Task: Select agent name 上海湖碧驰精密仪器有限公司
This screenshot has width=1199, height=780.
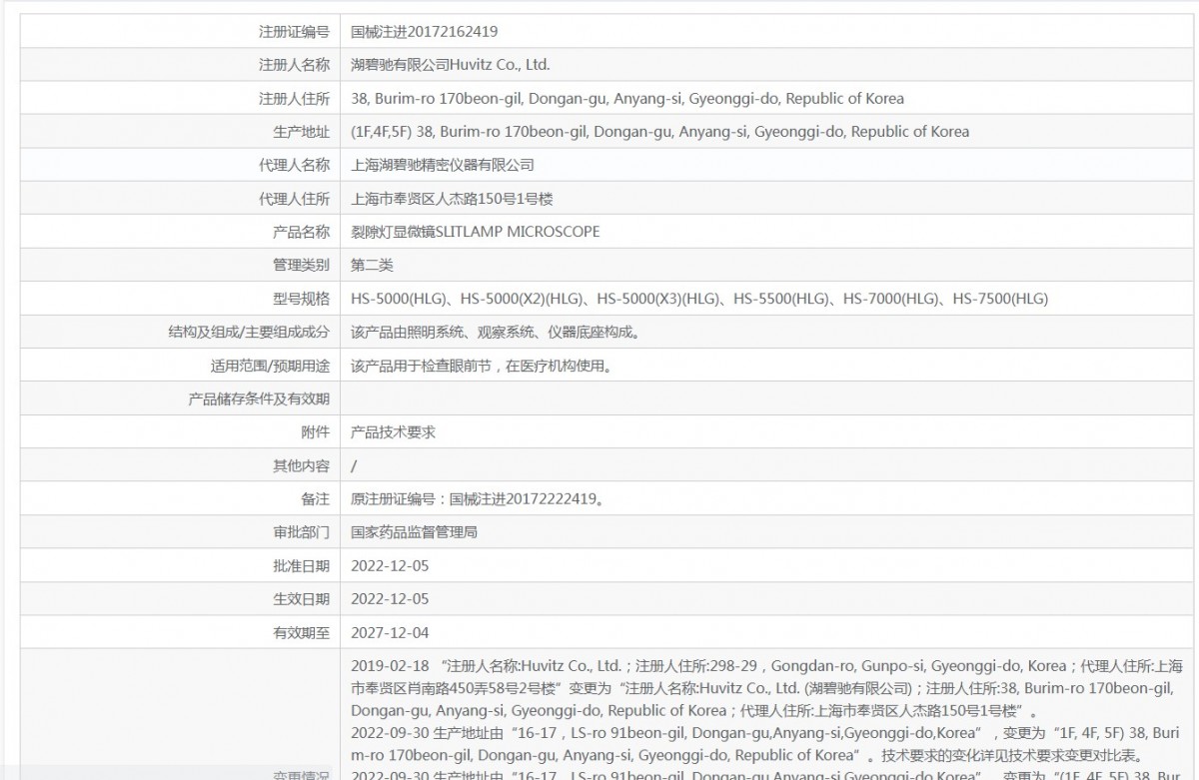Action: point(443,165)
